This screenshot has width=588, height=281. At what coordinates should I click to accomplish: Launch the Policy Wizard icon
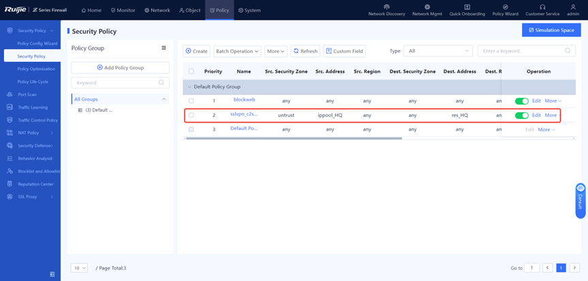[505, 7]
